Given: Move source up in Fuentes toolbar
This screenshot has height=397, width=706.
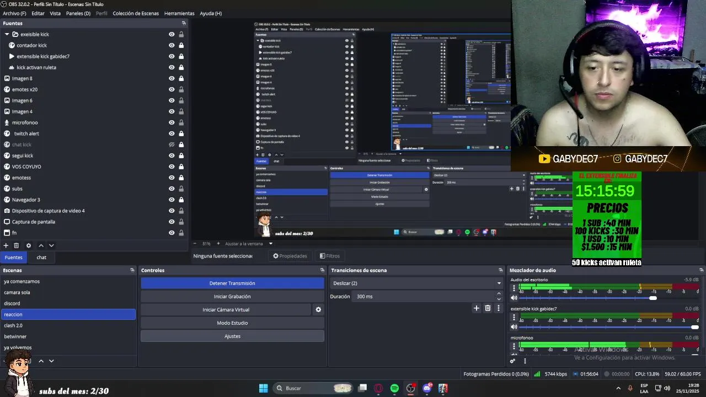Looking at the screenshot, I should [x=41, y=245].
